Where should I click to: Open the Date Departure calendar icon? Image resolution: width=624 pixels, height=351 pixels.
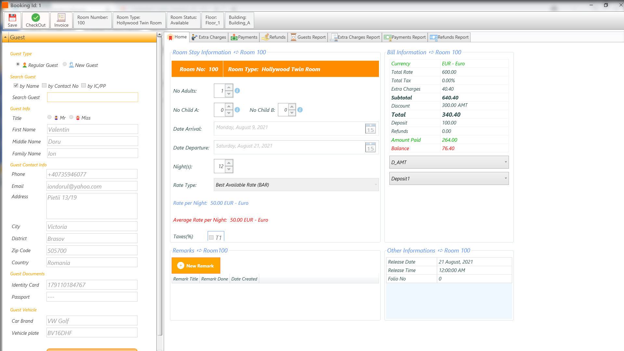point(370,148)
